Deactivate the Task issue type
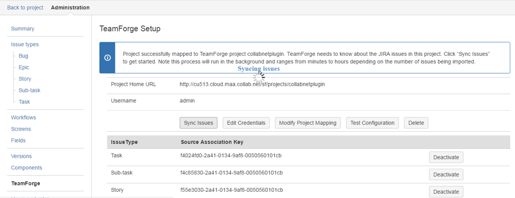Image resolution: width=515 pixels, height=198 pixels. (x=446, y=157)
